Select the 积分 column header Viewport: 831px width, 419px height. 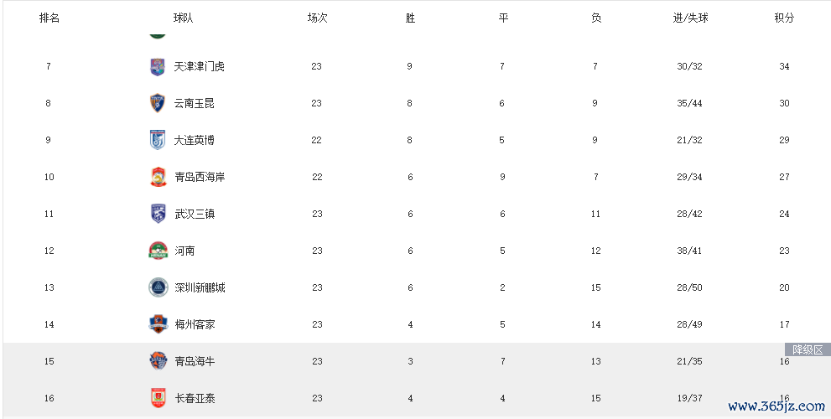(784, 18)
